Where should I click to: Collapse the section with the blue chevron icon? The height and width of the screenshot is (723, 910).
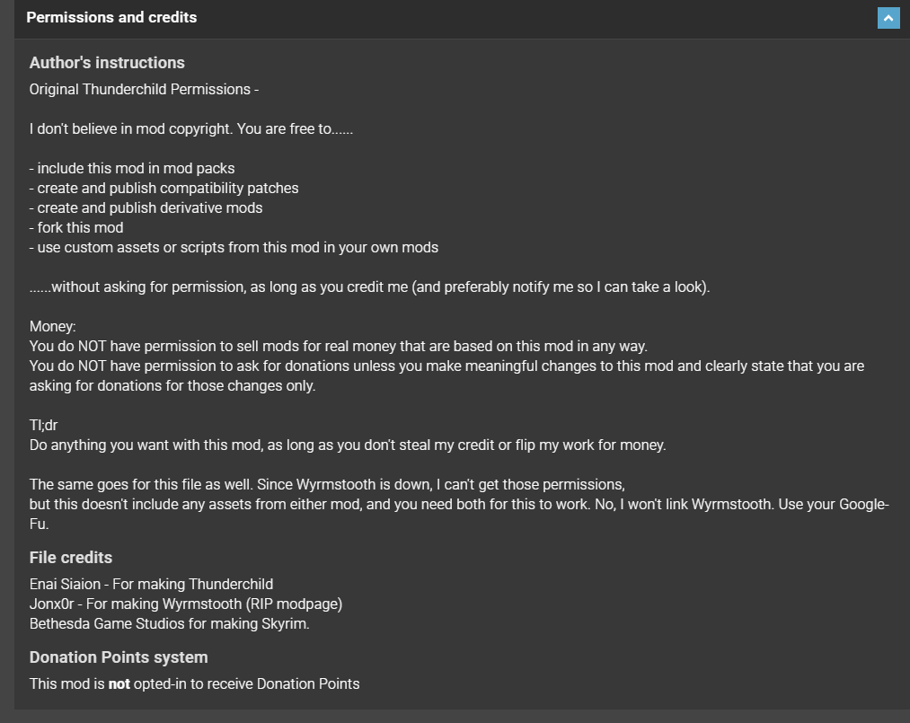(x=888, y=18)
